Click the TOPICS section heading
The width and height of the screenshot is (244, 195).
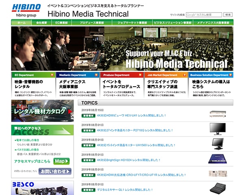coord(89,103)
